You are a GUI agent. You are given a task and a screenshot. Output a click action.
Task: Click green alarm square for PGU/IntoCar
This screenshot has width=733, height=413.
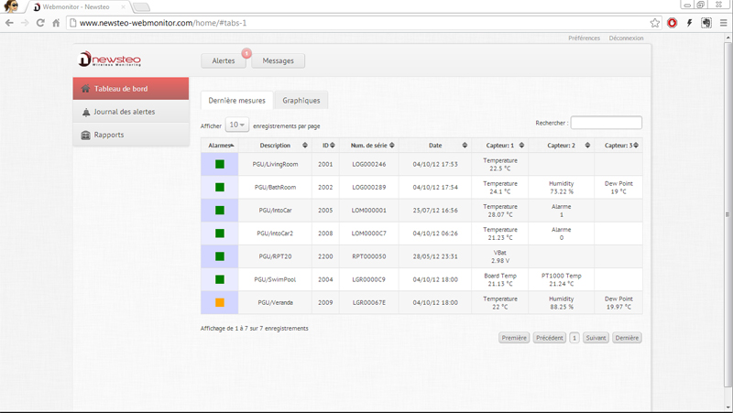tap(220, 211)
